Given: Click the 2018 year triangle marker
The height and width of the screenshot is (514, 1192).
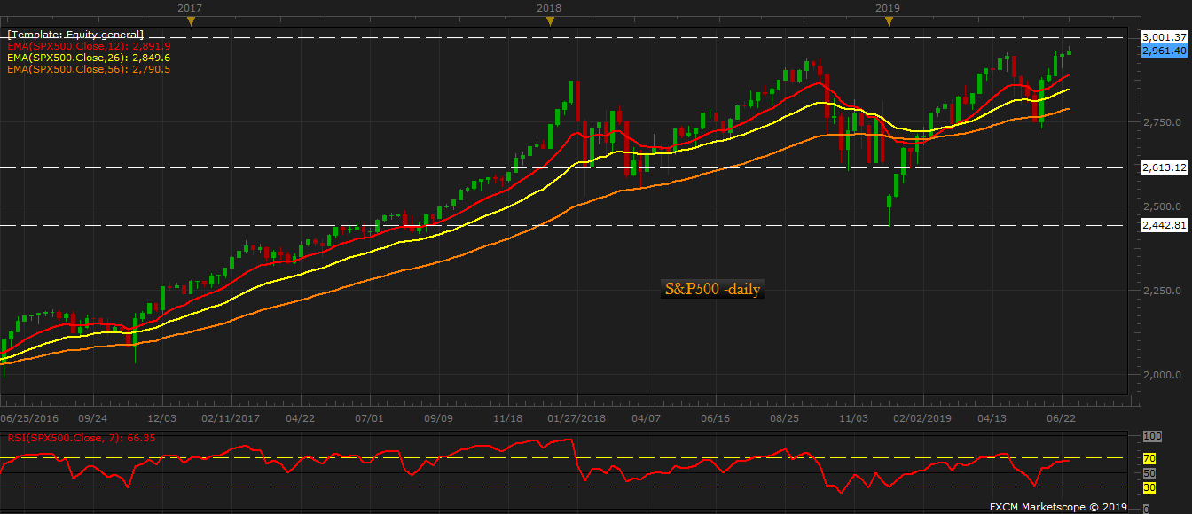Looking at the screenshot, I should click(549, 21).
